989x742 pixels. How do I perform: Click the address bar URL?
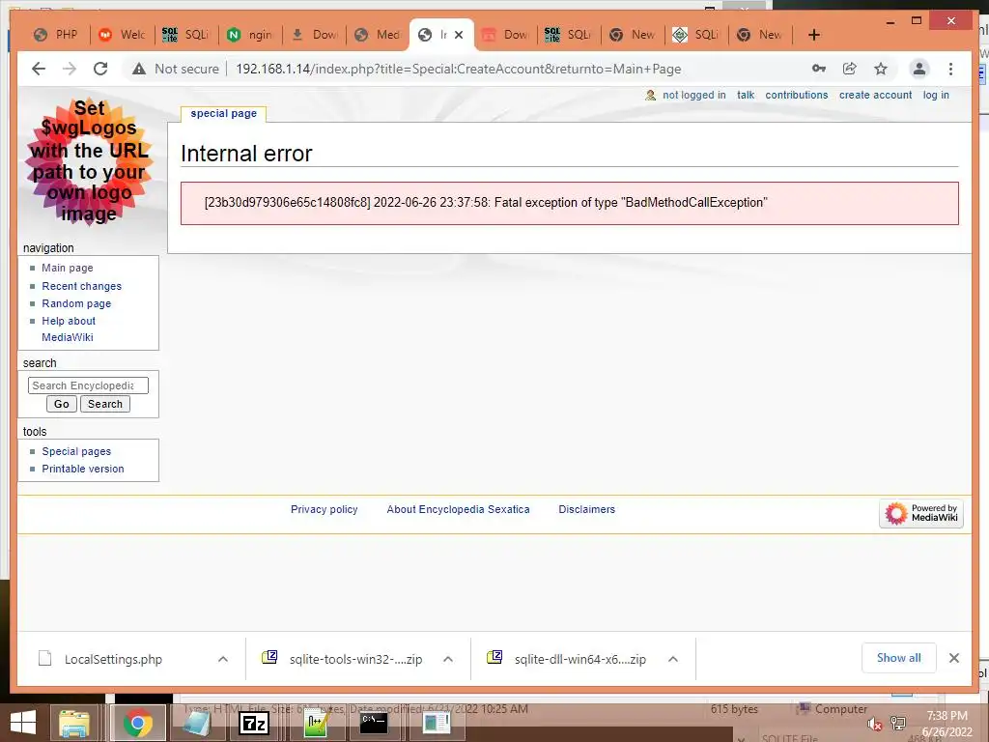click(x=459, y=69)
